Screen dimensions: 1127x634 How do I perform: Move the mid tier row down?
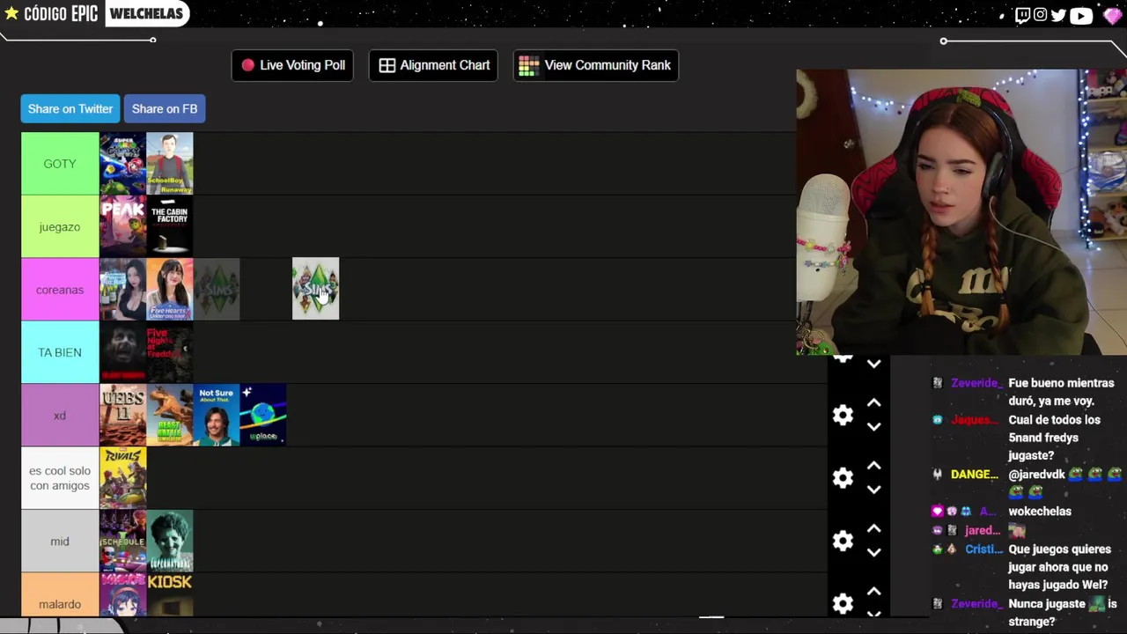pyautogui.click(x=873, y=553)
